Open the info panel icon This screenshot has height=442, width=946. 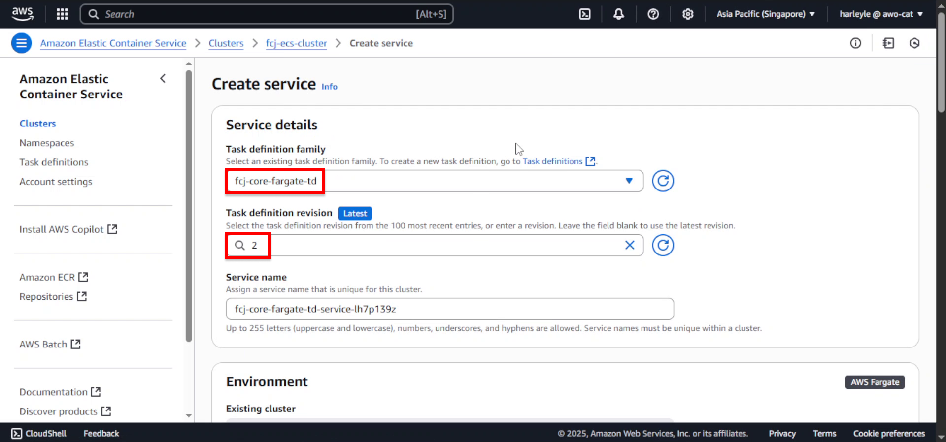855,43
